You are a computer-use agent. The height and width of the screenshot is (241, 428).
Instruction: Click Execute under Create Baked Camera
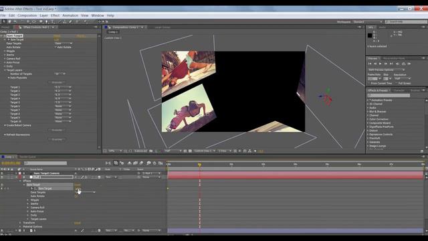[x=57, y=130]
